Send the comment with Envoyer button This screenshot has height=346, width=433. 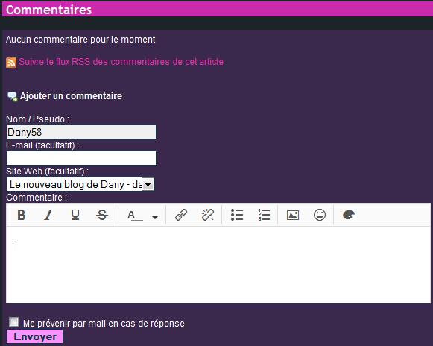click(x=35, y=336)
